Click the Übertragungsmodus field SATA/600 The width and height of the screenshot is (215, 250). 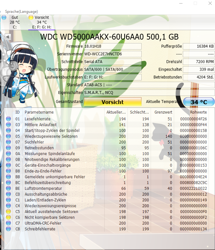(113, 69)
